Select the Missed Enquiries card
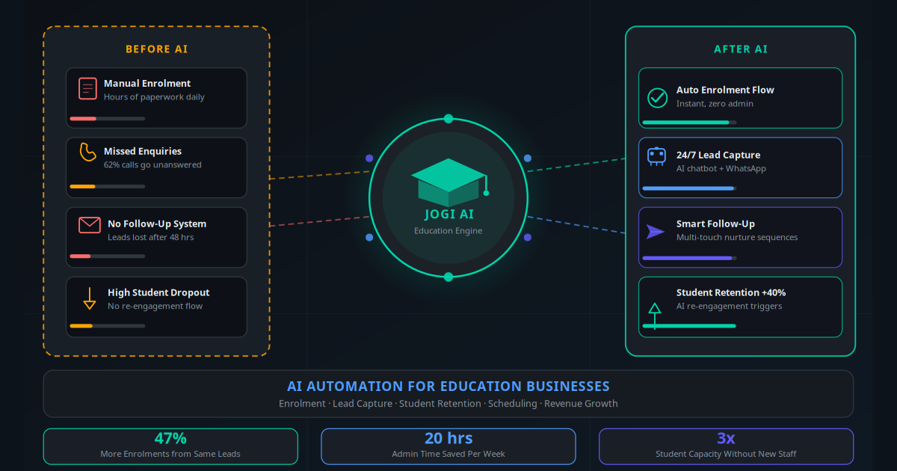 coord(156,167)
